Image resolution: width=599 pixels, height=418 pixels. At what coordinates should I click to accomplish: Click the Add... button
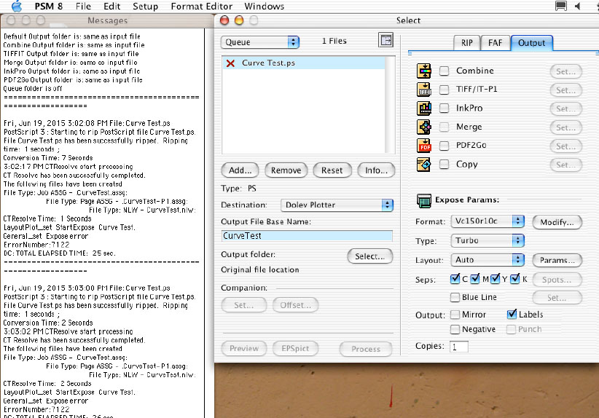pyautogui.click(x=240, y=170)
